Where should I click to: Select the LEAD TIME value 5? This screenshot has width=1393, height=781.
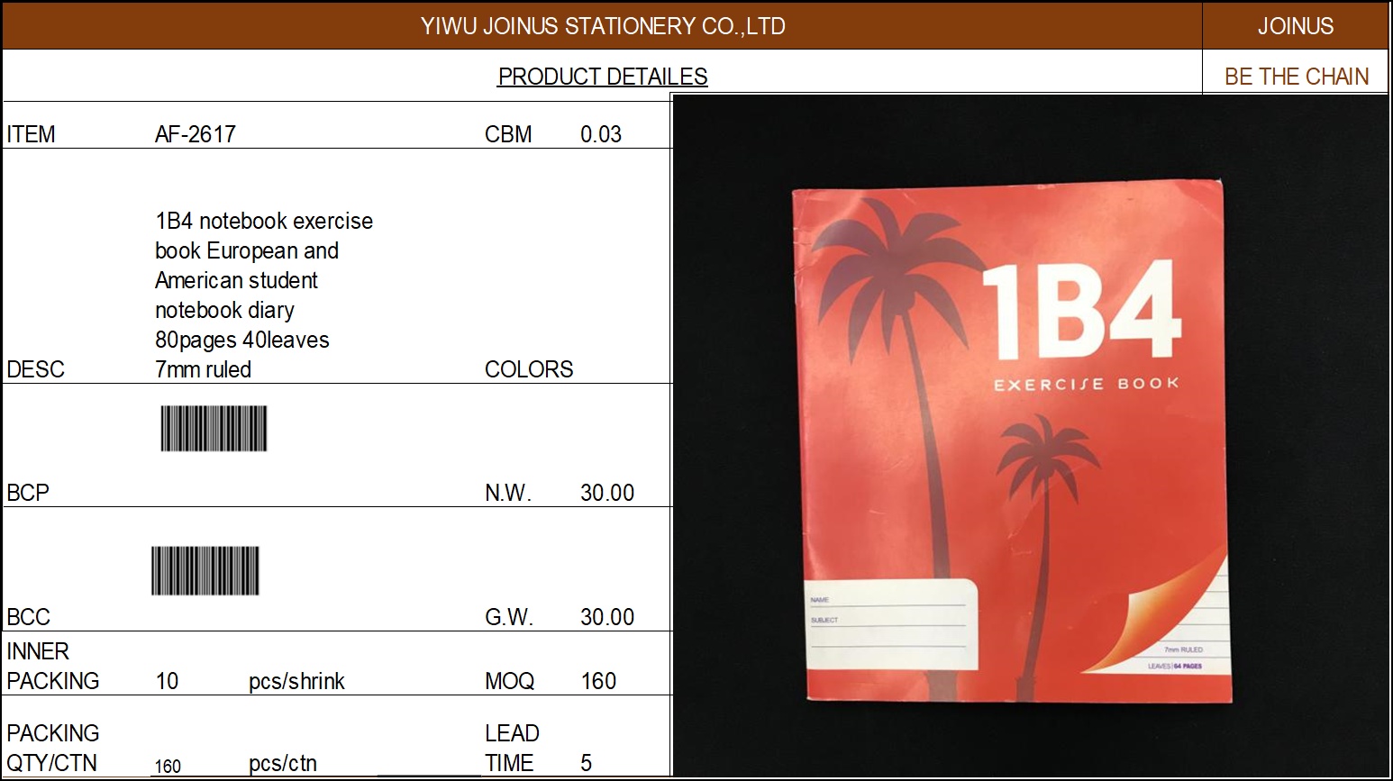click(587, 763)
